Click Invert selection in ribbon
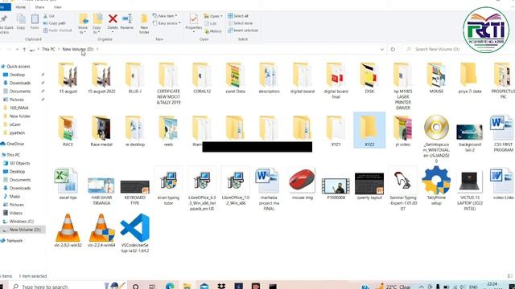The width and height of the screenshot is (515, 289). 243,31
